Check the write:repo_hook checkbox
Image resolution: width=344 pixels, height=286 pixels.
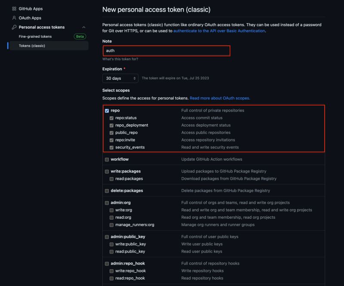click(x=111, y=271)
